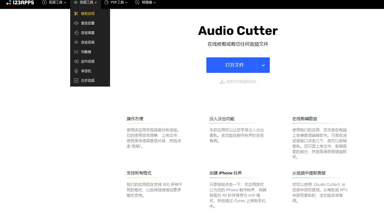
Task: Select 更改音量 from the audio menu
Action: click(90, 23)
